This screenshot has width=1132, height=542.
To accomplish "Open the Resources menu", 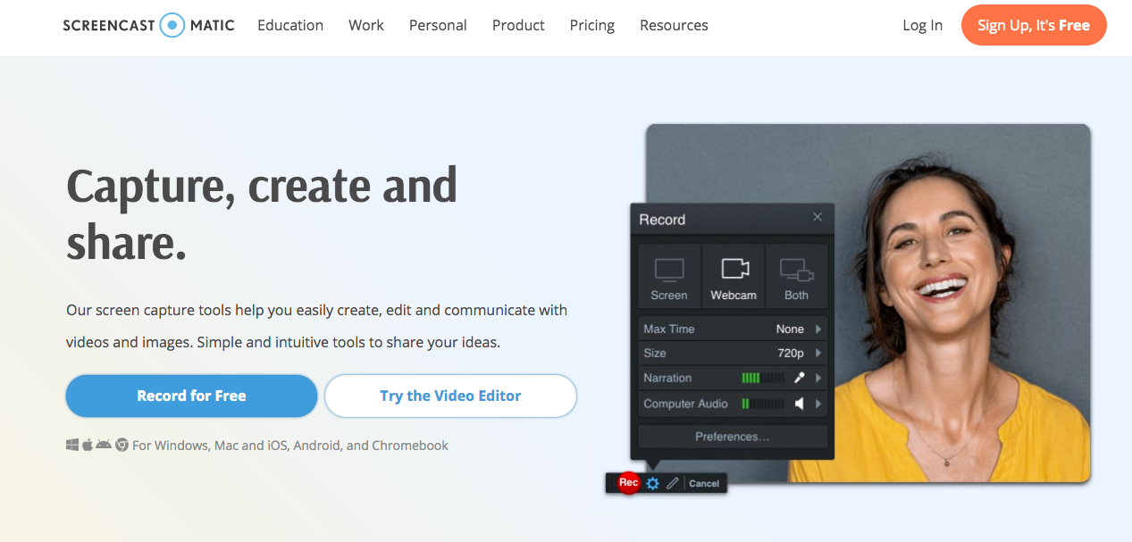I will click(674, 25).
